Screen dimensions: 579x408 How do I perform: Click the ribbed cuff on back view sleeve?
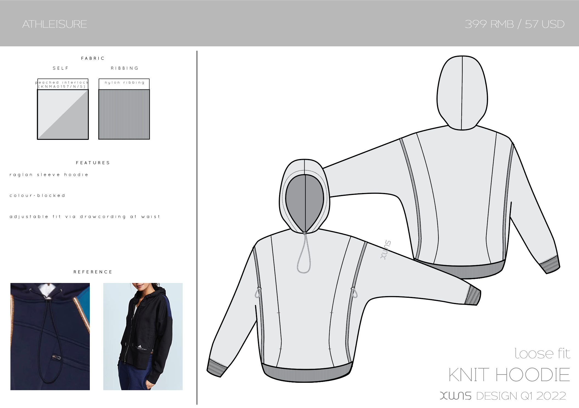pos(550,265)
